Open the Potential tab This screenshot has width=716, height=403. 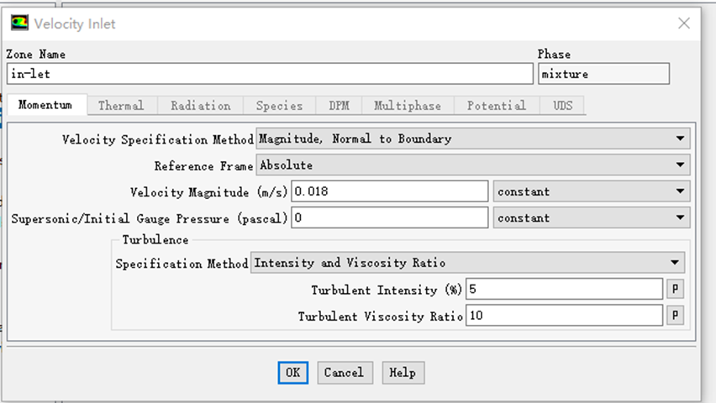pos(497,106)
